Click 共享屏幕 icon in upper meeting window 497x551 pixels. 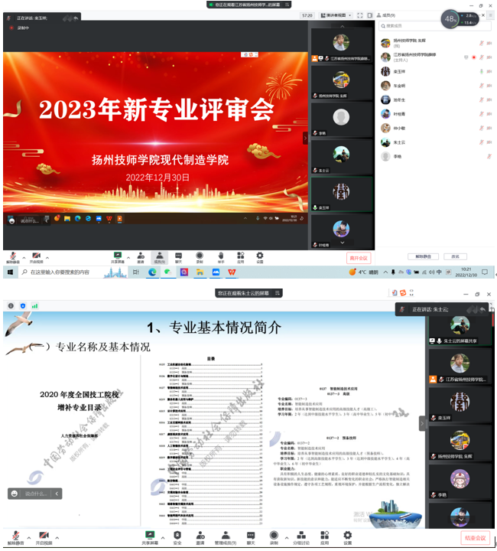(x=118, y=258)
